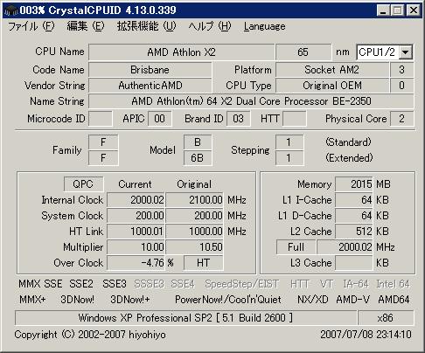Click the CrystalCPUID chip icon in title bar
Viewport: 425px width, 353px height.
click(x=11, y=10)
